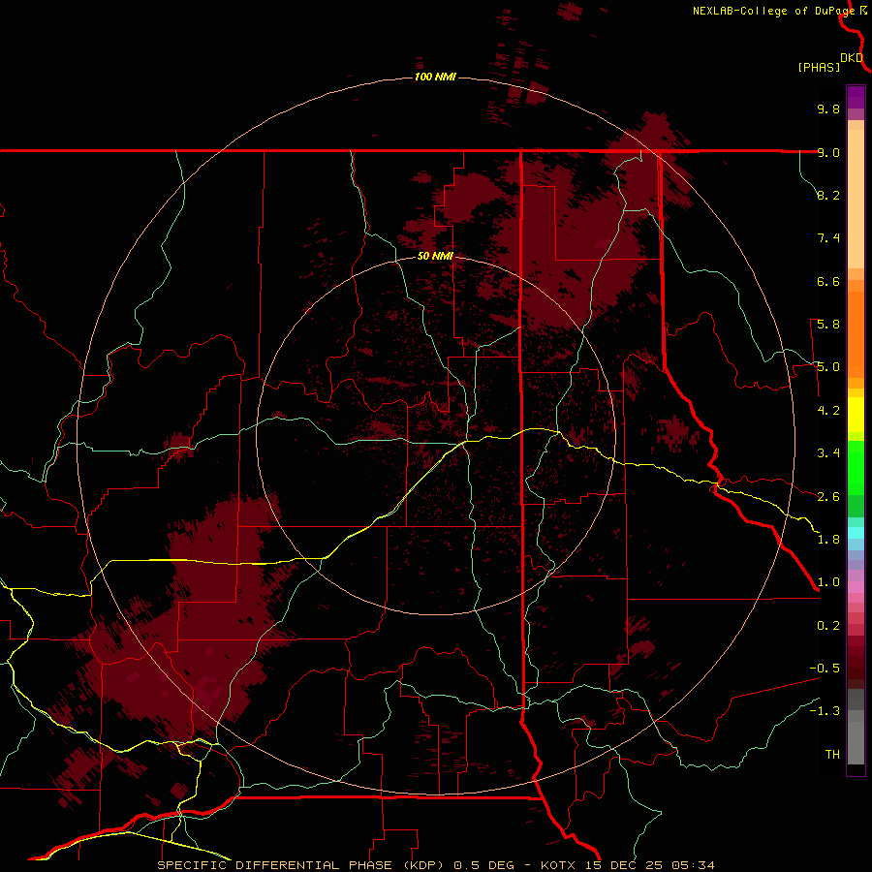The width and height of the screenshot is (872, 872).
Task: Pick the cyan band in the color bar
Action: click(x=856, y=533)
